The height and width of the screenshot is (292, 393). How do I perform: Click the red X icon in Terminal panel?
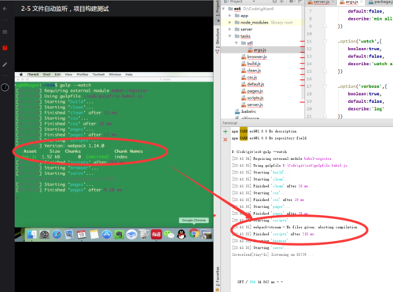(x=225, y=140)
